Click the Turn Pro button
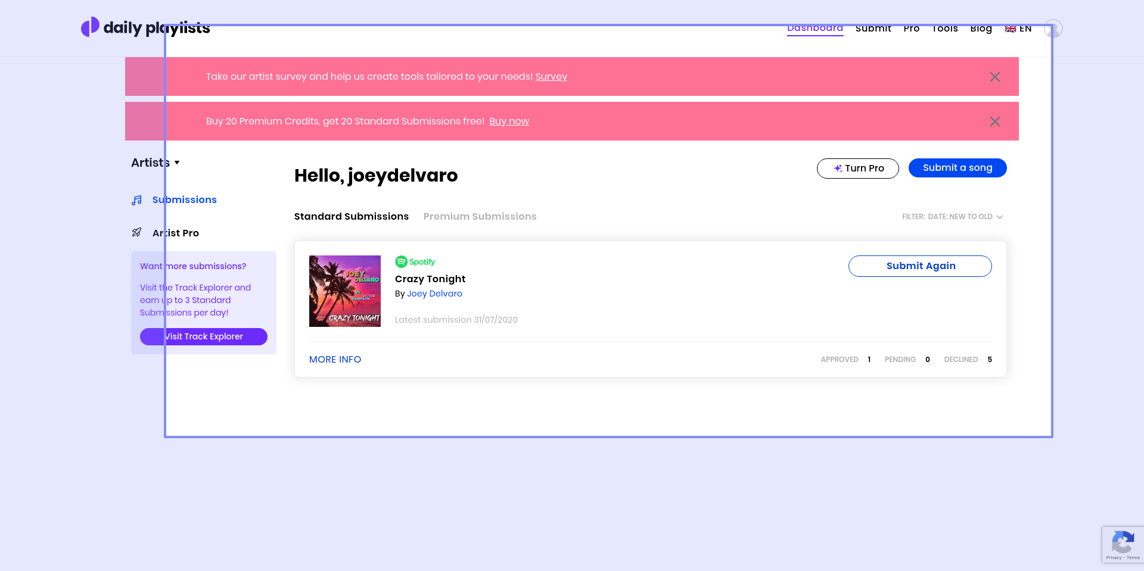 857,169
